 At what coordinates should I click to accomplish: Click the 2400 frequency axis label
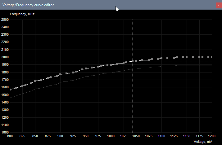[x=5, y=27]
